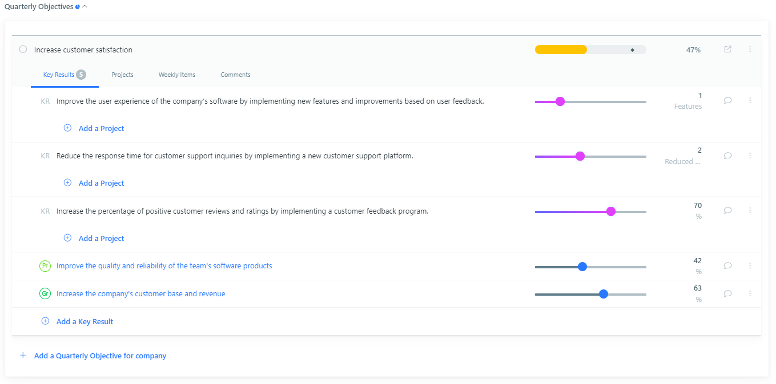Screen dimensions: 776x384
Task: Open the comment bubble on the revenue project row
Action: tap(727, 293)
